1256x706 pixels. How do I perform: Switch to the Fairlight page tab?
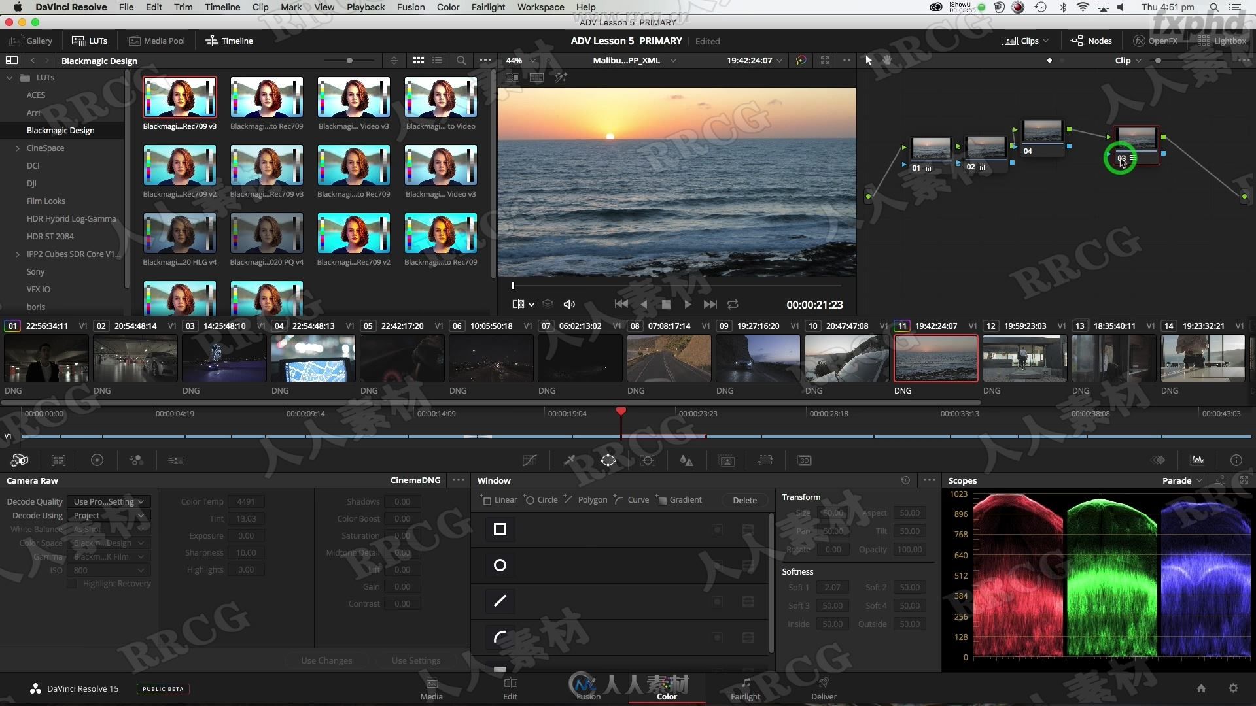[x=745, y=689]
